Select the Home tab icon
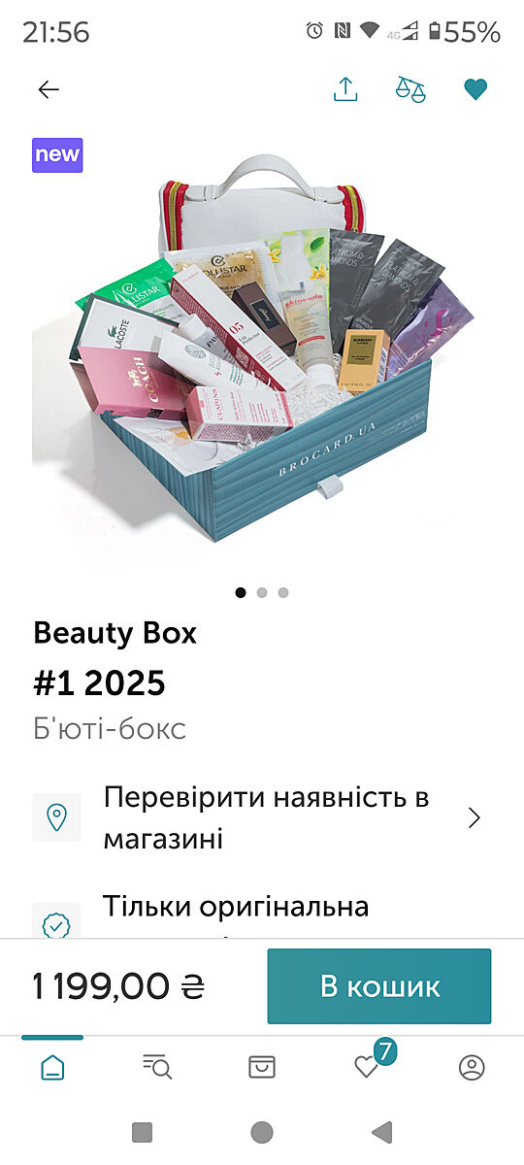The height and width of the screenshot is (1165, 524). click(x=52, y=1068)
